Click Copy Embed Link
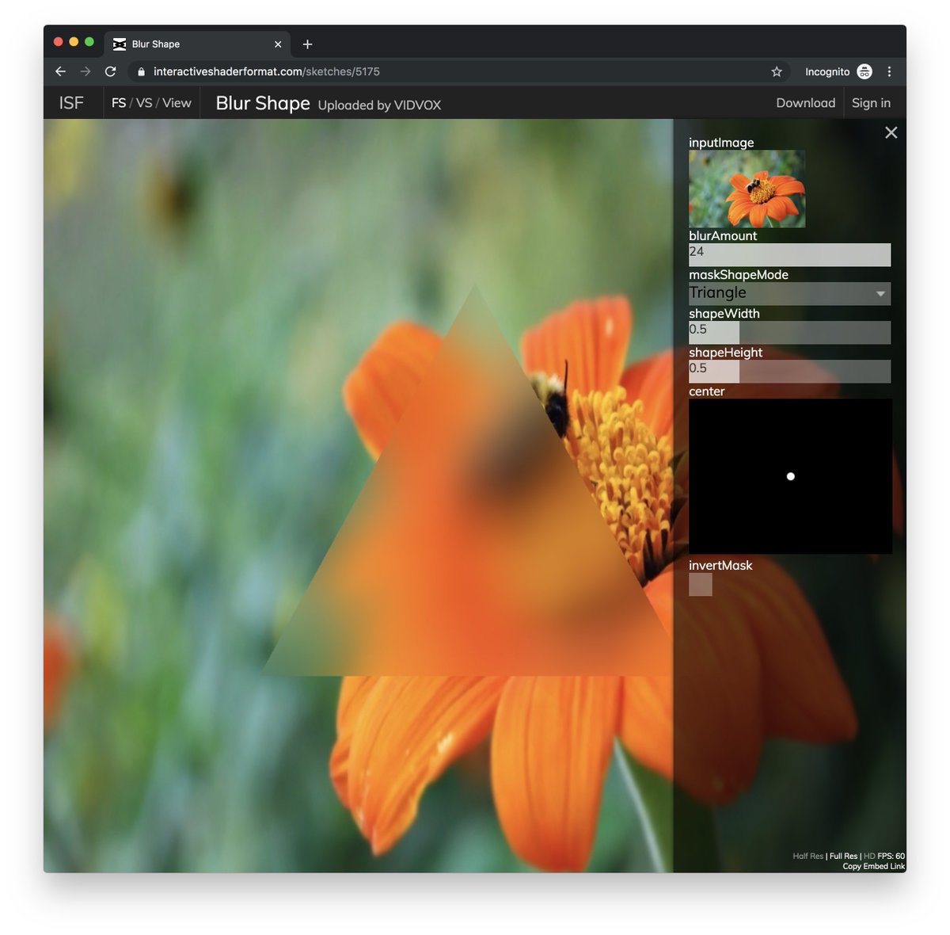Screen dimensions: 950x935 (x=873, y=866)
